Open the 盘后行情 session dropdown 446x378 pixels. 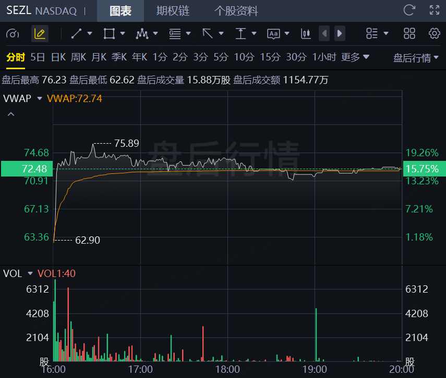pos(416,58)
